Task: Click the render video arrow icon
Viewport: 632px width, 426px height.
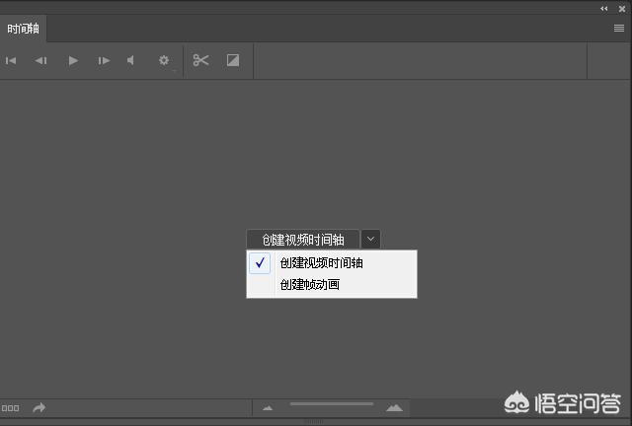Action: [39, 407]
